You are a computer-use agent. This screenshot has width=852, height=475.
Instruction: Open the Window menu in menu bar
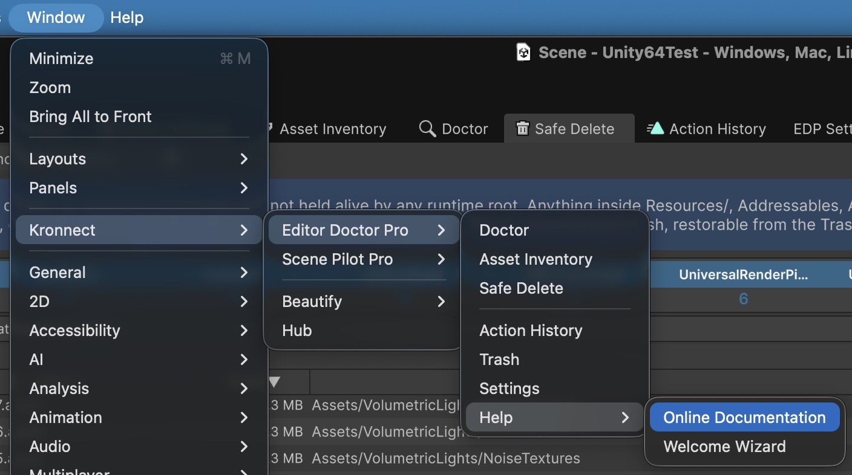[x=56, y=18]
